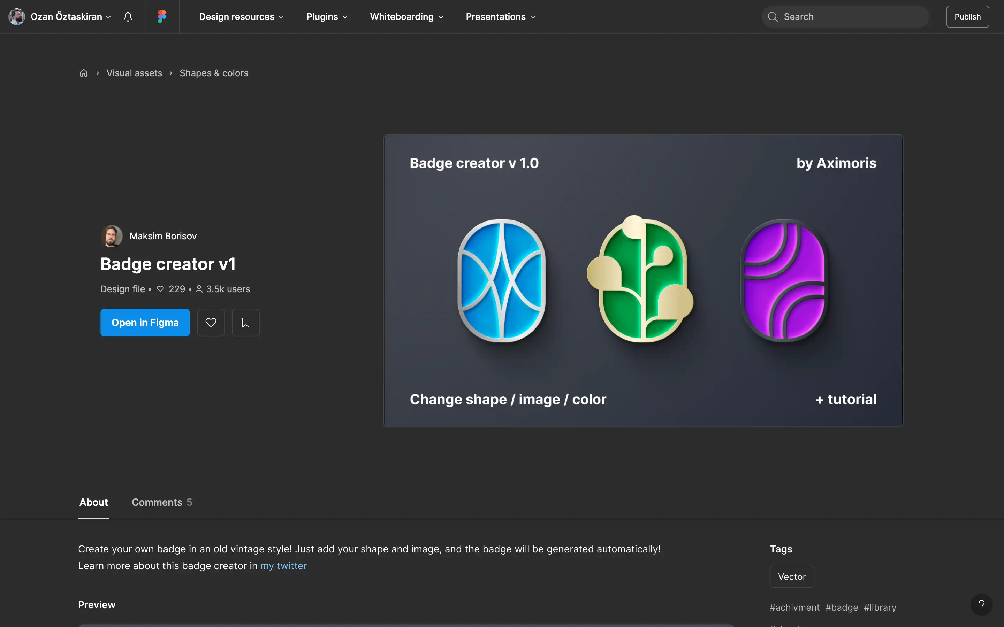Open the Whiteboarding dropdown menu
The image size is (1004, 627).
(406, 17)
